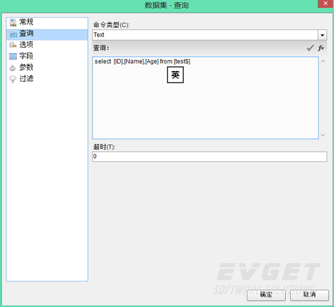Close the 数据集 - 查询 dialog
The width and height of the screenshot is (334, 307).
(326, 4)
